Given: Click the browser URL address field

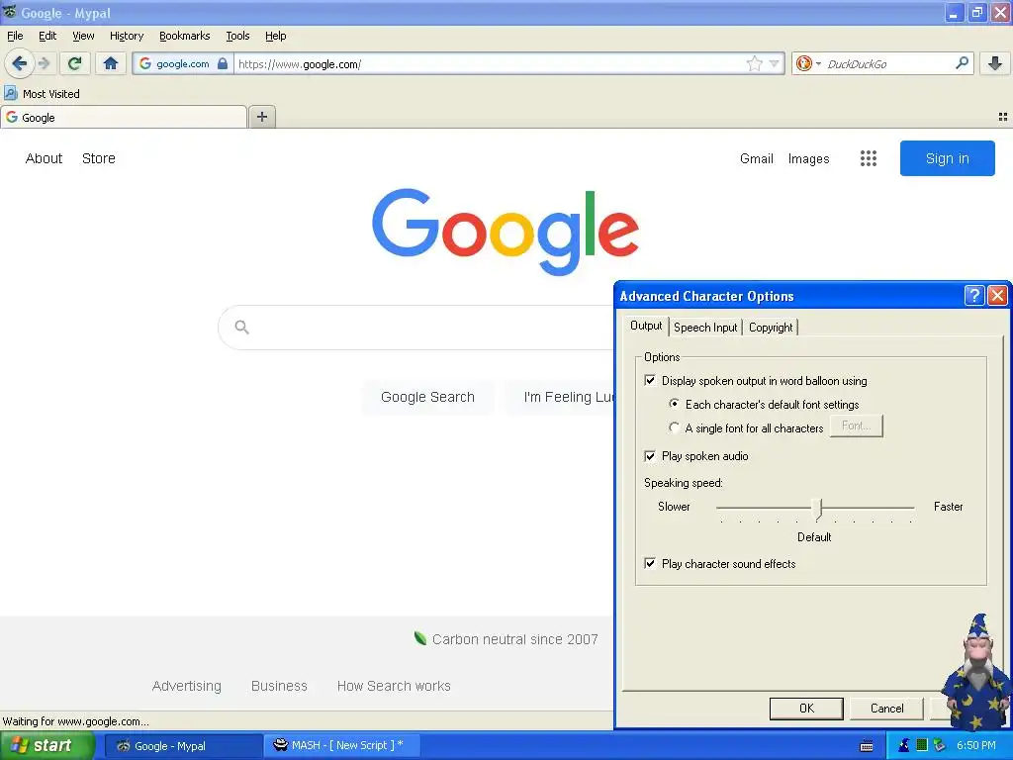Looking at the screenshot, I should 489,63.
